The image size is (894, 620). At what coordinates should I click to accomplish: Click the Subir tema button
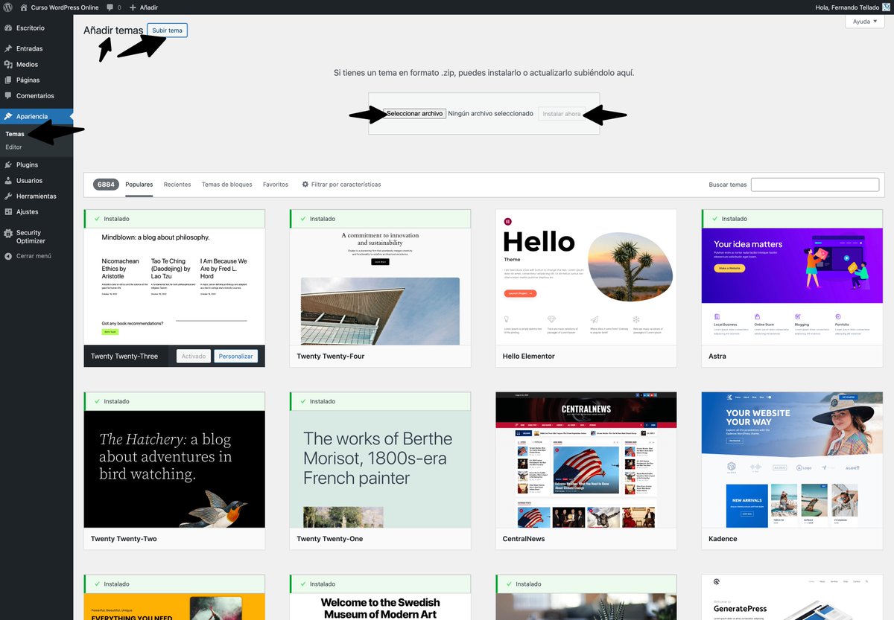pyautogui.click(x=167, y=30)
